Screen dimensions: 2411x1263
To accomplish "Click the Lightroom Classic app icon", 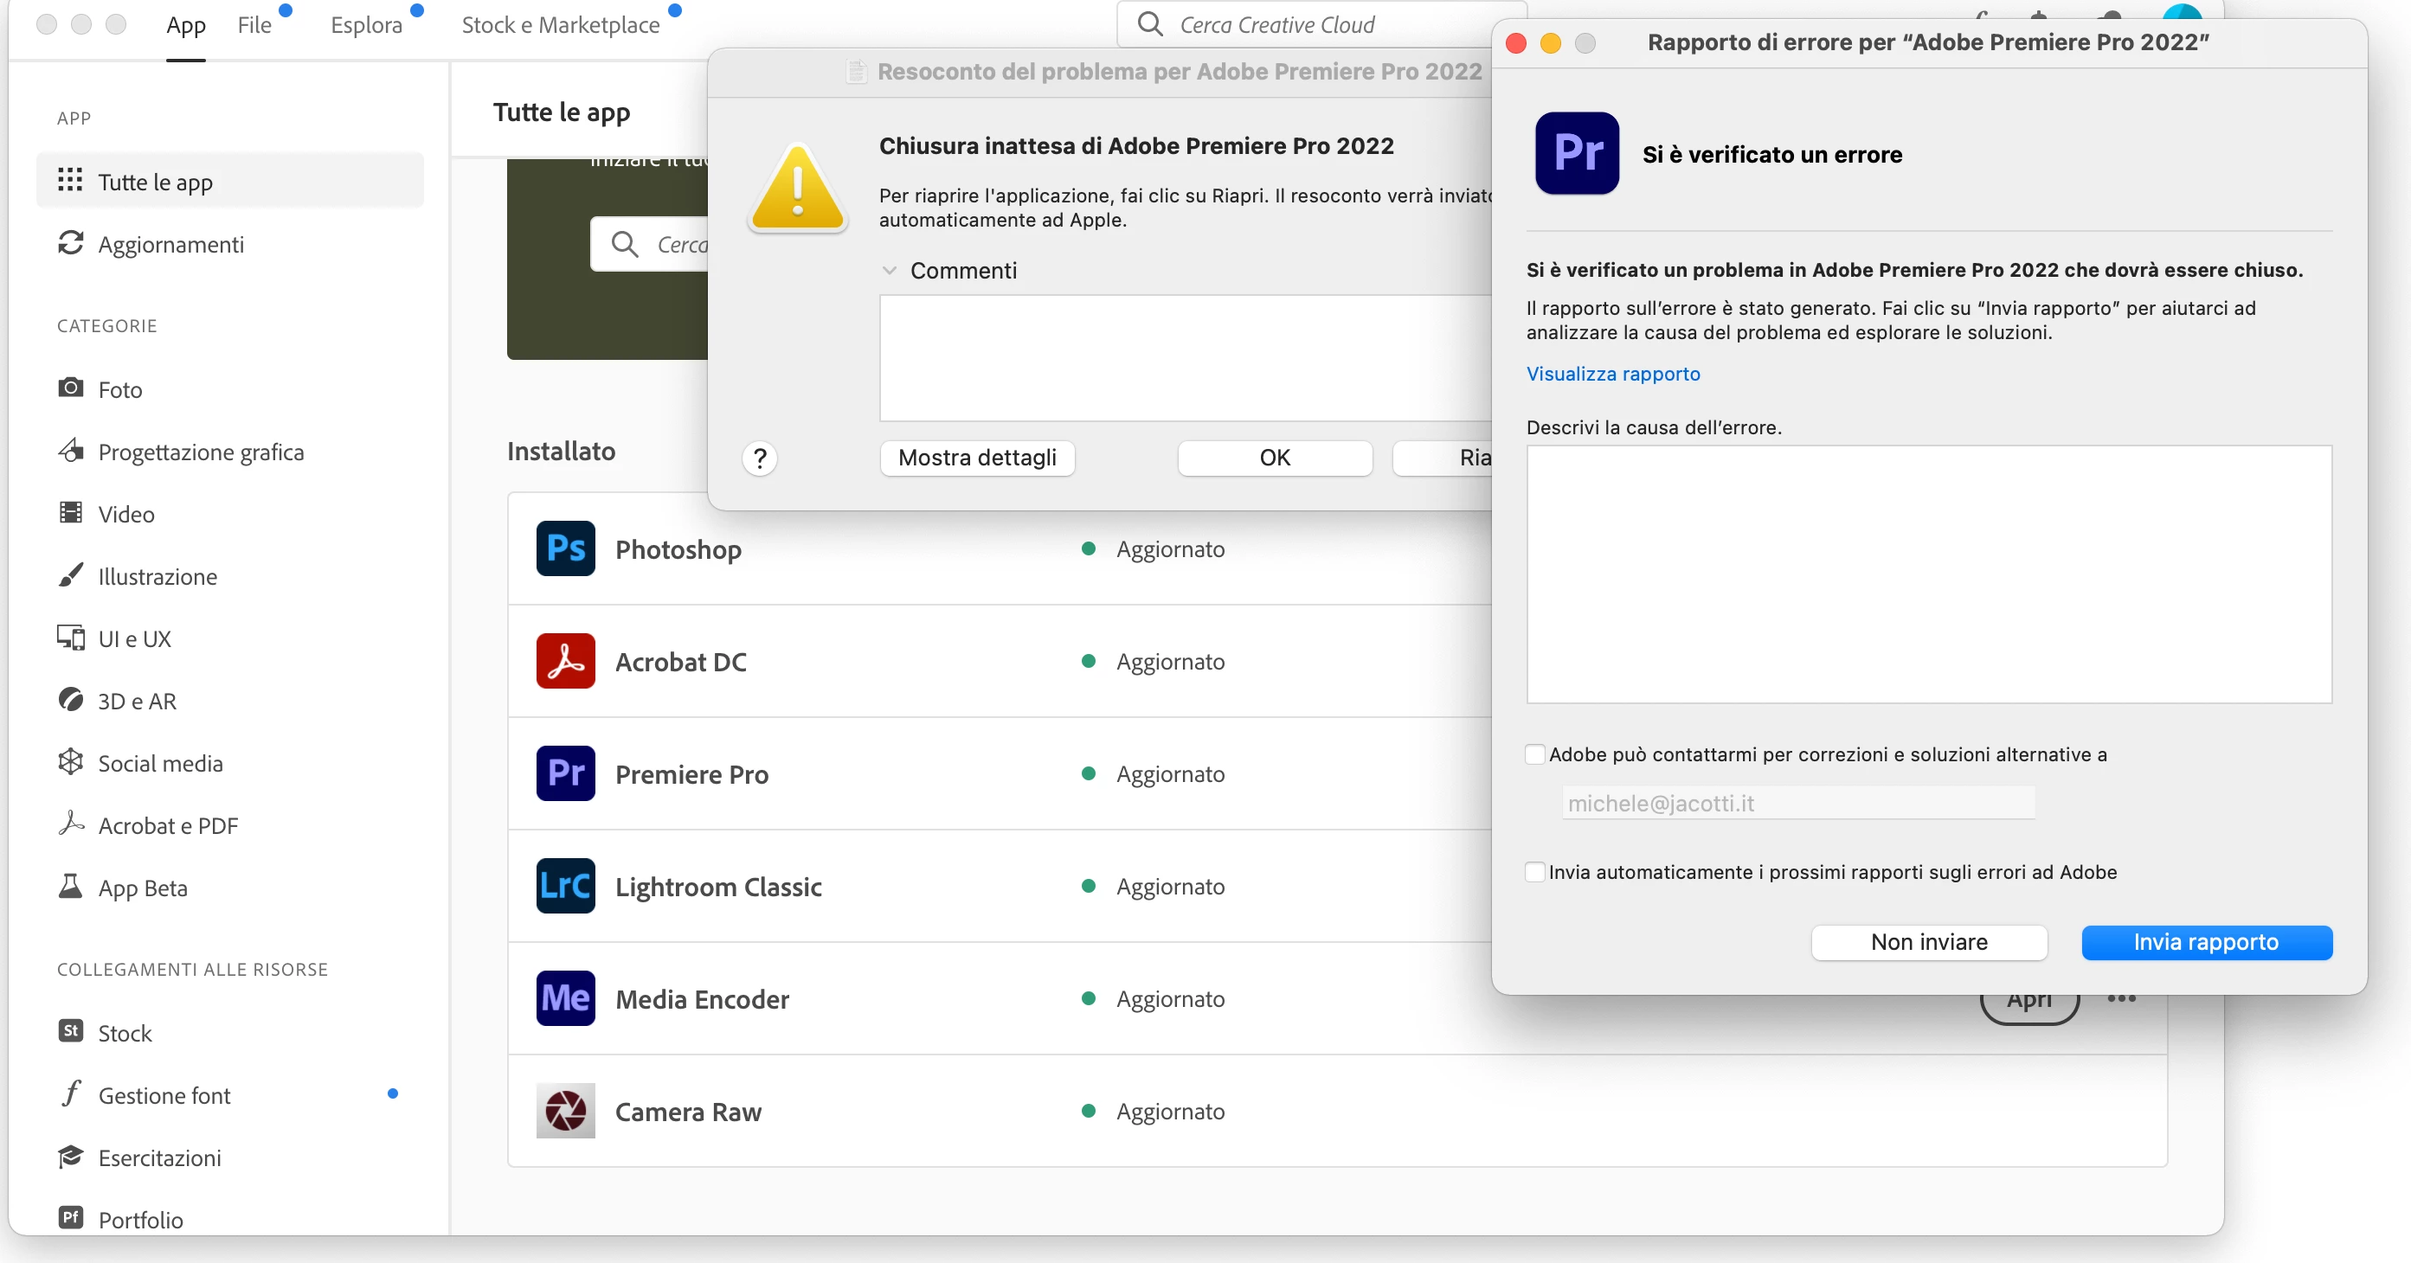I will coord(565,885).
